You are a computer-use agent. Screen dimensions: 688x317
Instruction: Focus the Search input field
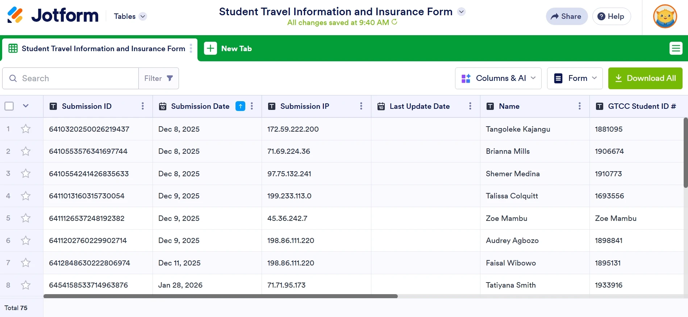coord(70,78)
